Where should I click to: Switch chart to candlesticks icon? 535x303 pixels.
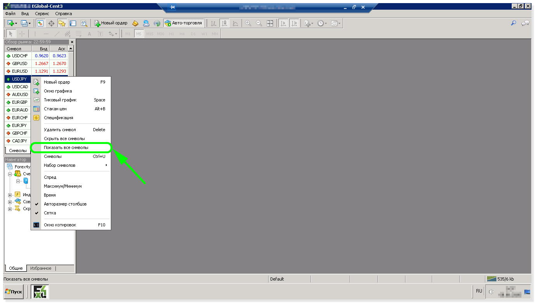pos(224,23)
